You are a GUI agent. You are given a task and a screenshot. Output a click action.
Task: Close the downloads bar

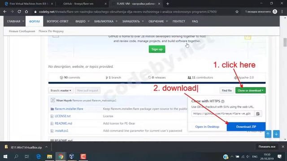pos(283,147)
